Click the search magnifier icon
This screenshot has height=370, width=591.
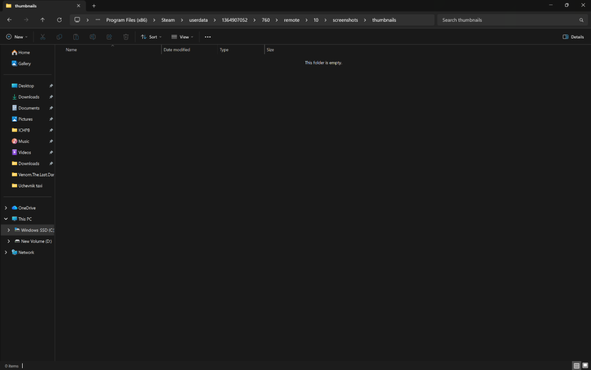[x=581, y=20]
